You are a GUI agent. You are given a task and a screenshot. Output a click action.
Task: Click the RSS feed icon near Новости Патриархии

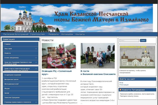(x=120, y=90)
